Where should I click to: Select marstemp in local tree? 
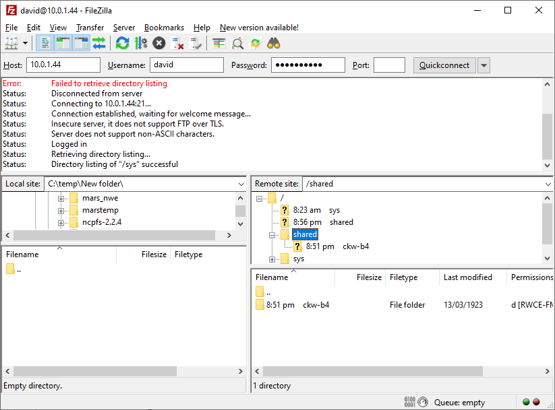pyautogui.click(x=100, y=210)
